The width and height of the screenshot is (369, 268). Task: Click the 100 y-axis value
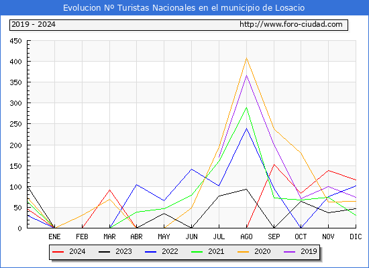[x=16, y=187]
